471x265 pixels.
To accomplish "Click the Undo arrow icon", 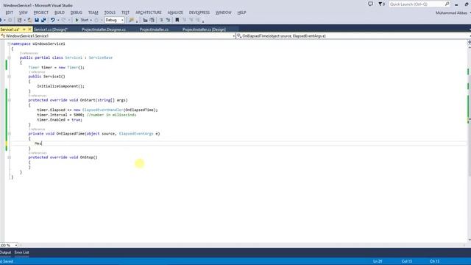I will (x=52, y=20).
